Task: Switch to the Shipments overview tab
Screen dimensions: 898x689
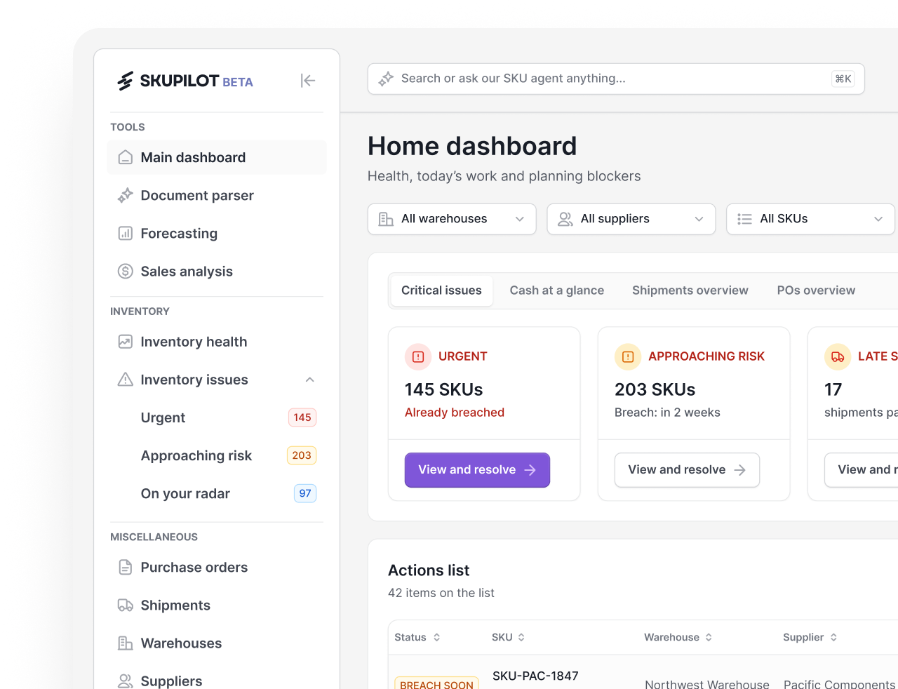Action: (x=690, y=290)
